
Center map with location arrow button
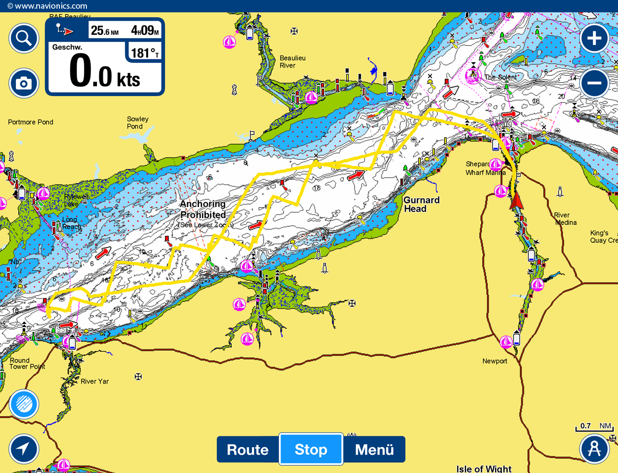tap(24, 448)
